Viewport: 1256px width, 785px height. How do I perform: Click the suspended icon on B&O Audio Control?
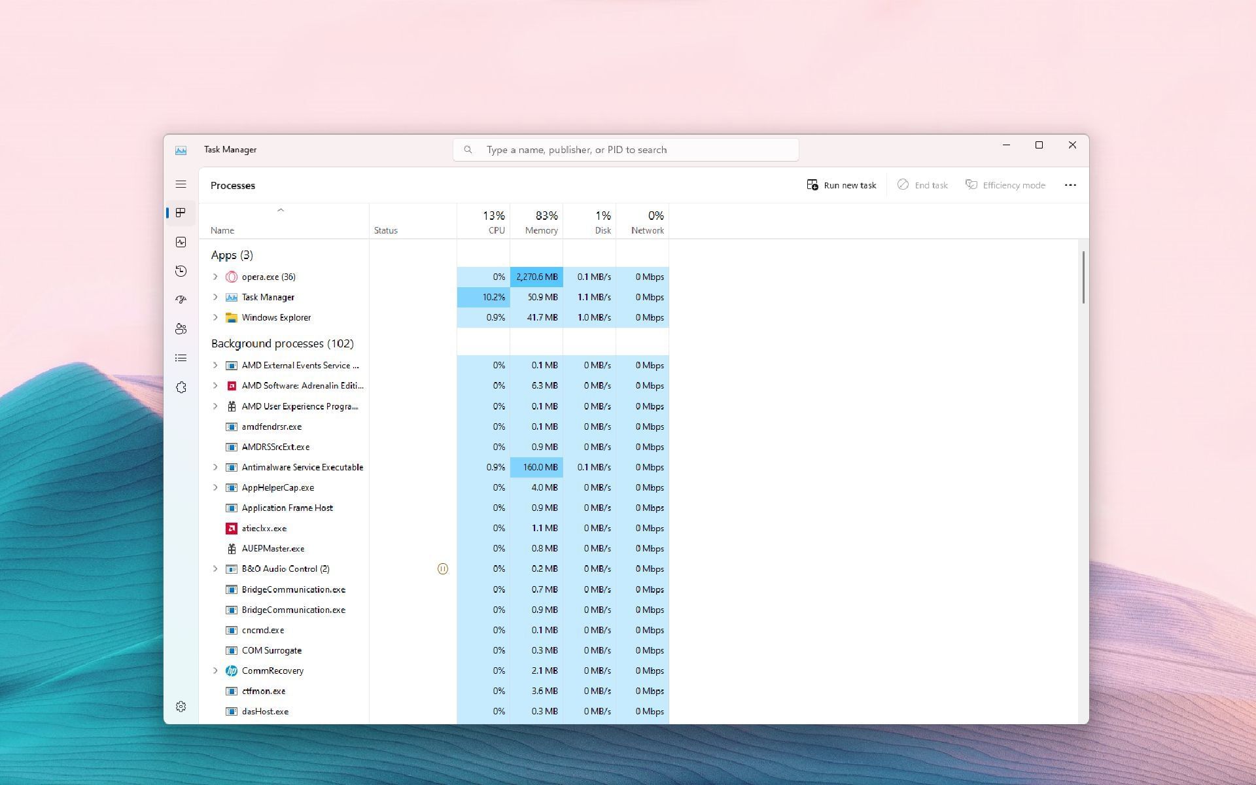tap(443, 569)
